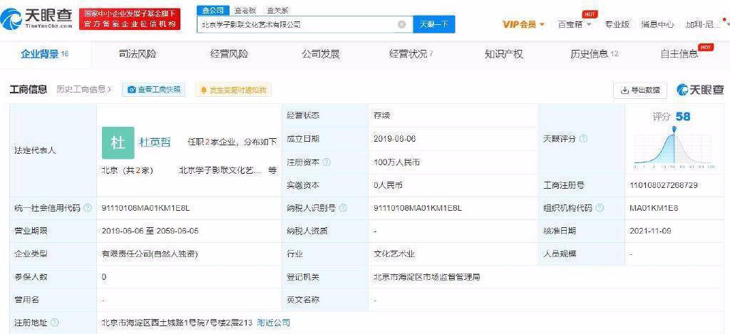
Task: Click help icon next to 统一社会信用代码
Action: tap(88, 208)
